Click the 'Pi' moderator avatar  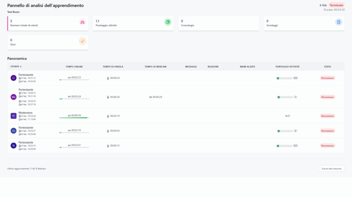pos(14,116)
